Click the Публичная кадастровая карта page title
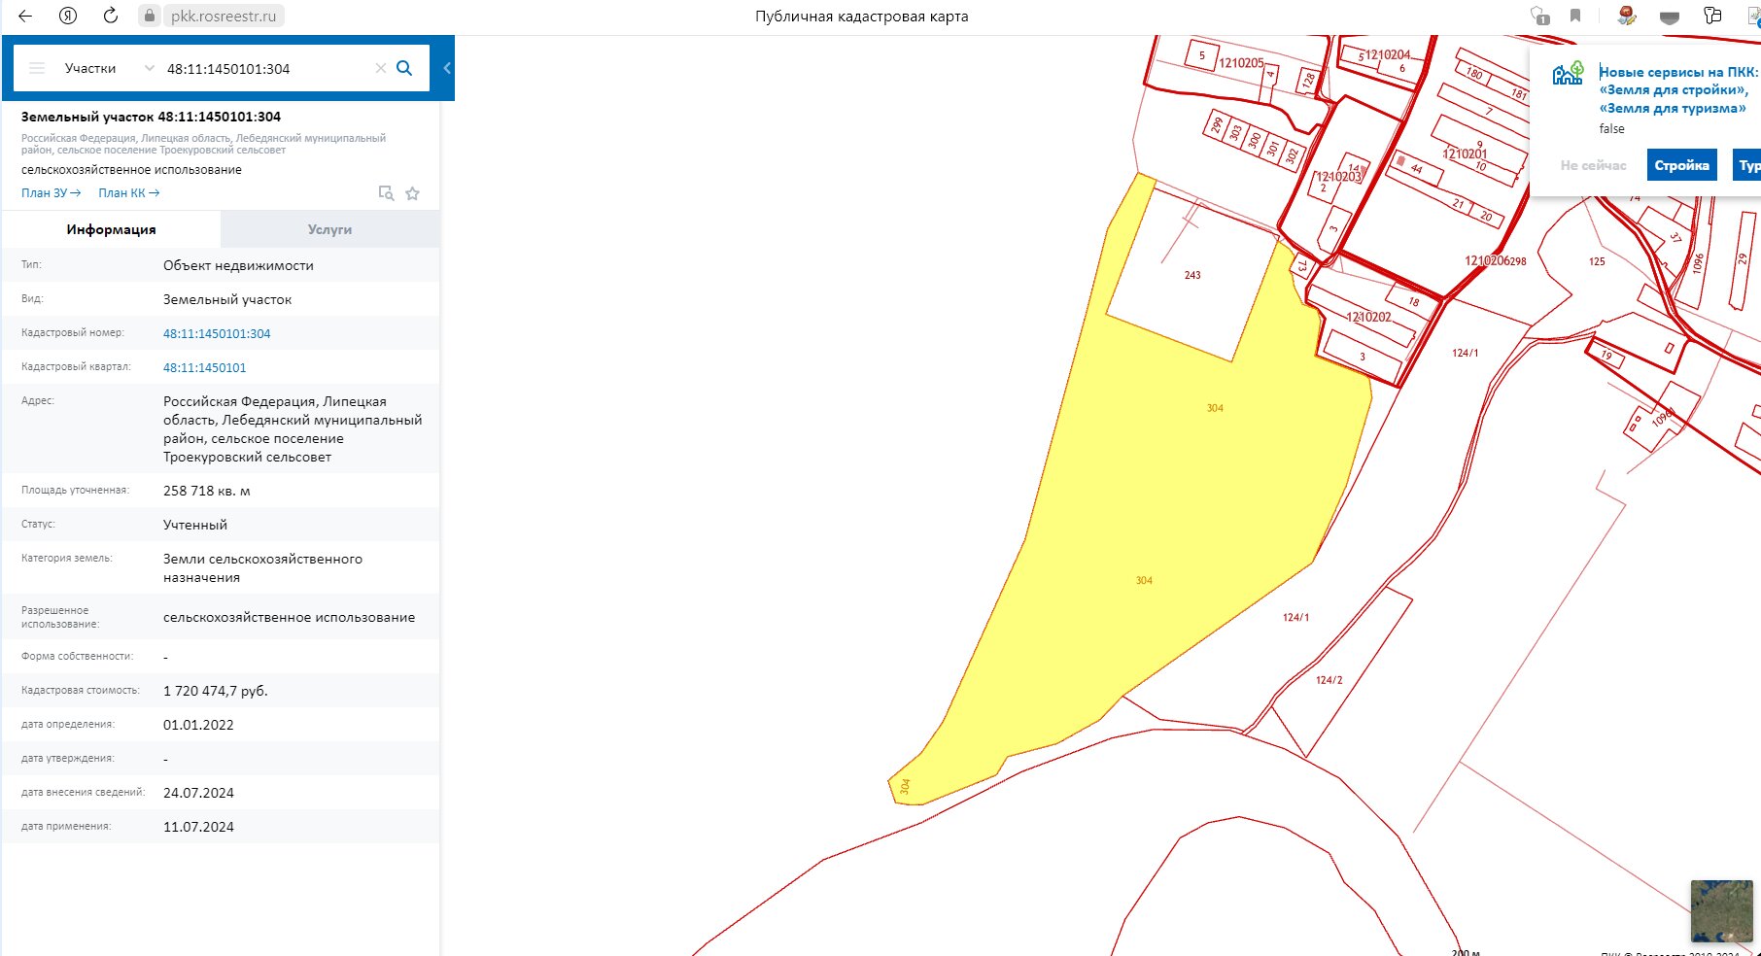 click(861, 17)
